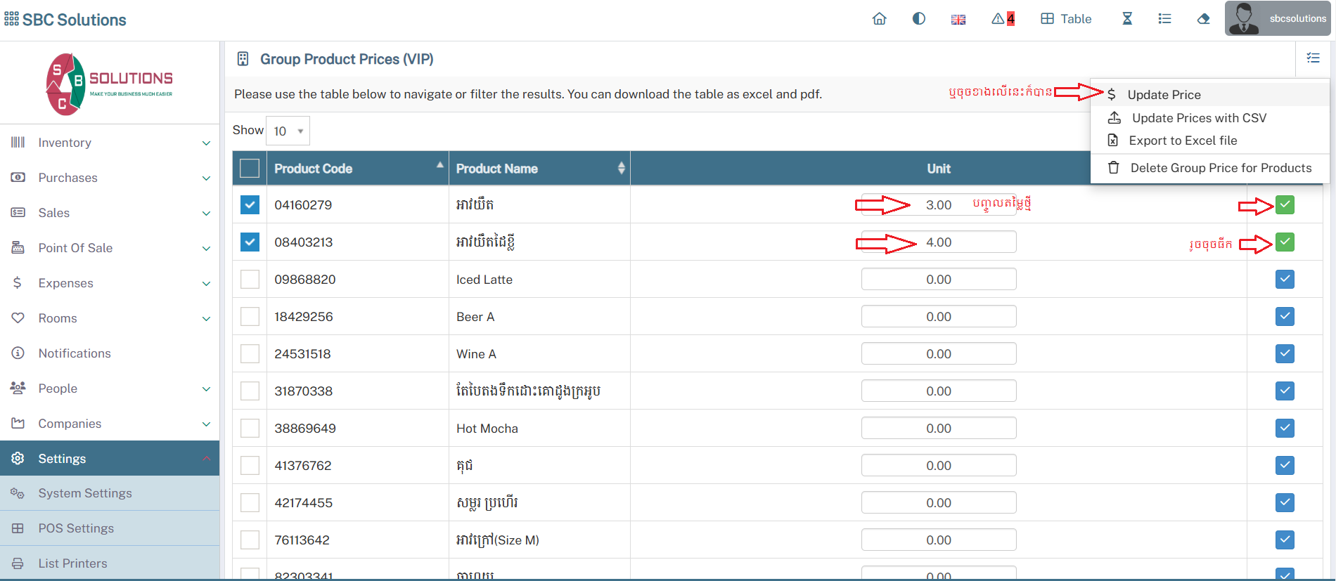Expand the Inventory sidebar menu
This screenshot has width=1336, height=581.
coord(110,143)
